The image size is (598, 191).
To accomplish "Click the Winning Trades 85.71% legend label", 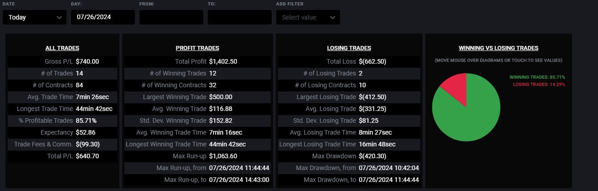I will click(537, 77).
